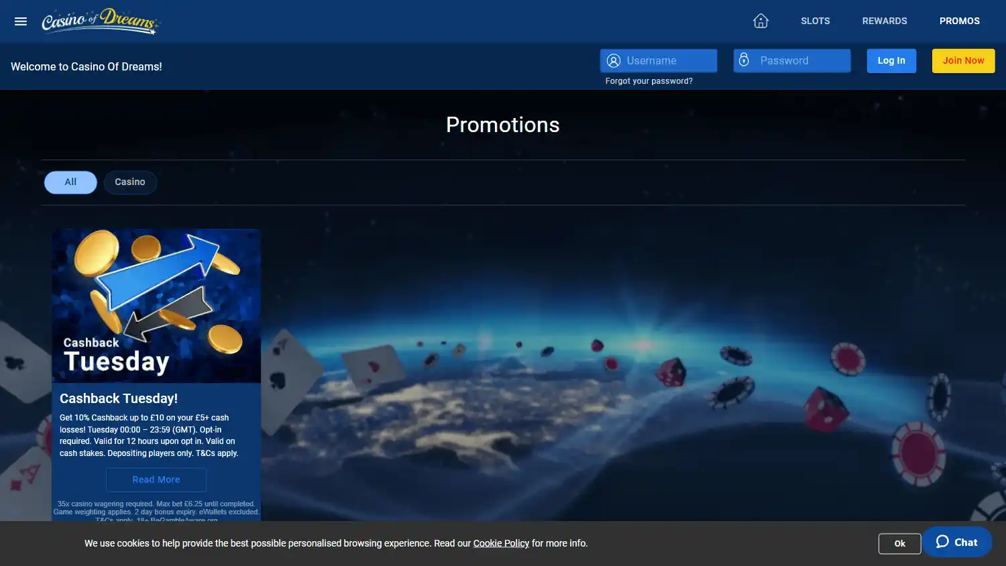Viewport: 1006px width, 566px height.
Task: Select the All filter tab
Action: pos(70,182)
